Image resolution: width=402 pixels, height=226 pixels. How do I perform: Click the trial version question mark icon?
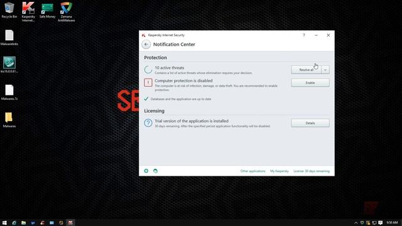[148, 123]
